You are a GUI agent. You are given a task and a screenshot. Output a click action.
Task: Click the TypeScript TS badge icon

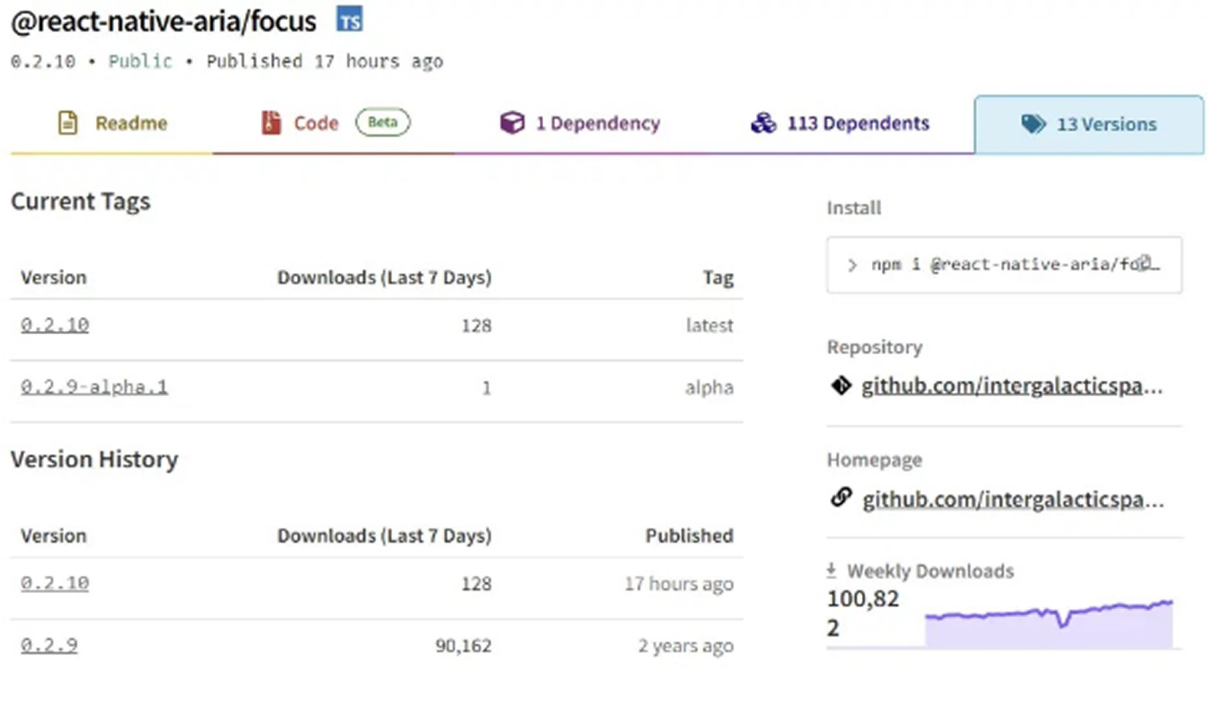(x=350, y=19)
